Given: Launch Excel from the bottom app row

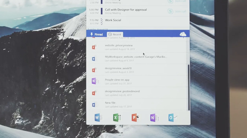Looking at the screenshot, I should click(x=117, y=117).
